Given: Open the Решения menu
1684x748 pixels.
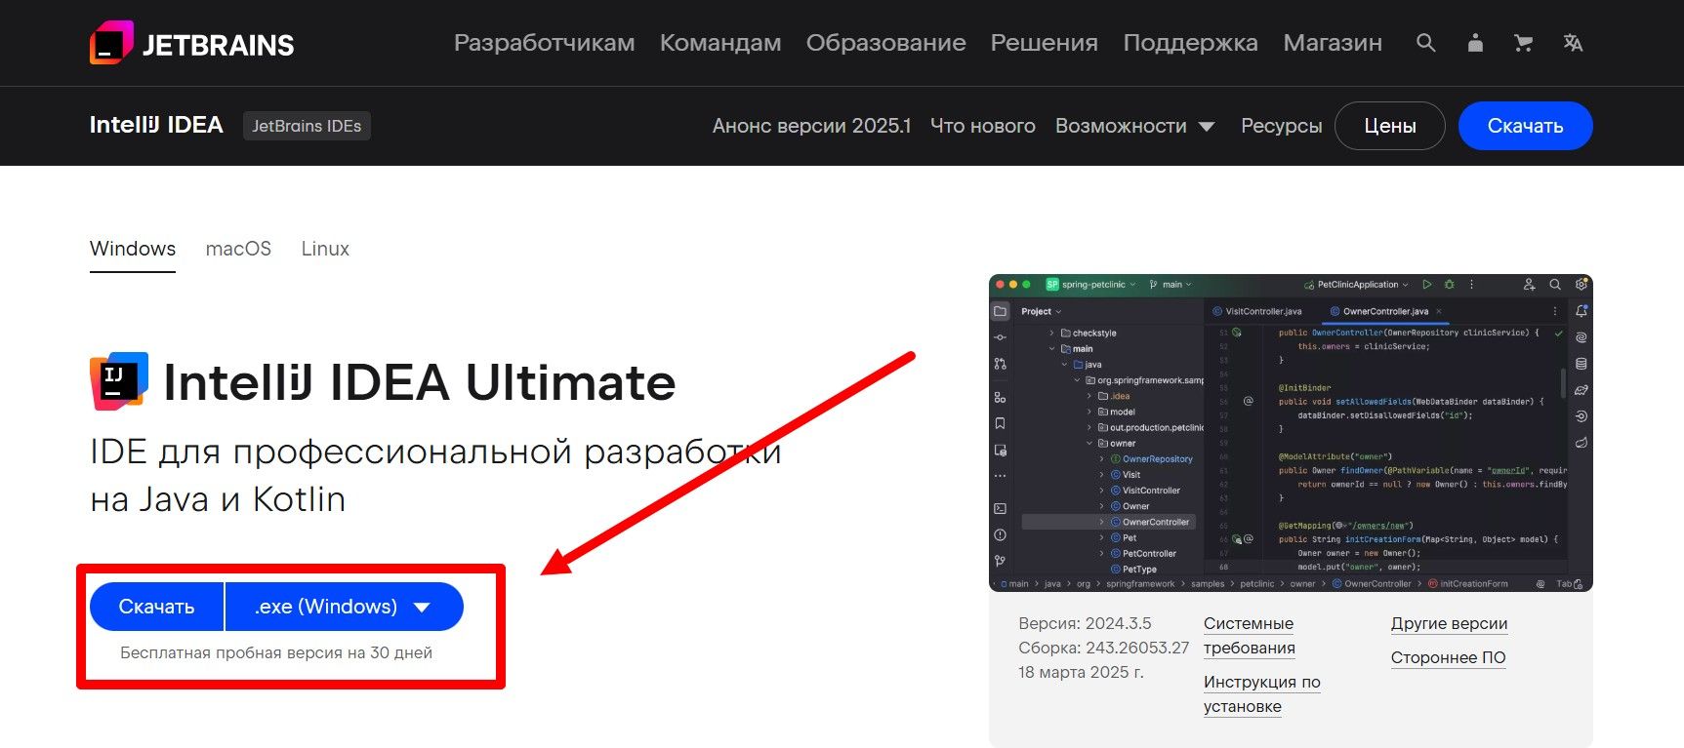Looking at the screenshot, I should pyautogui.click(x=1045, y=43).
